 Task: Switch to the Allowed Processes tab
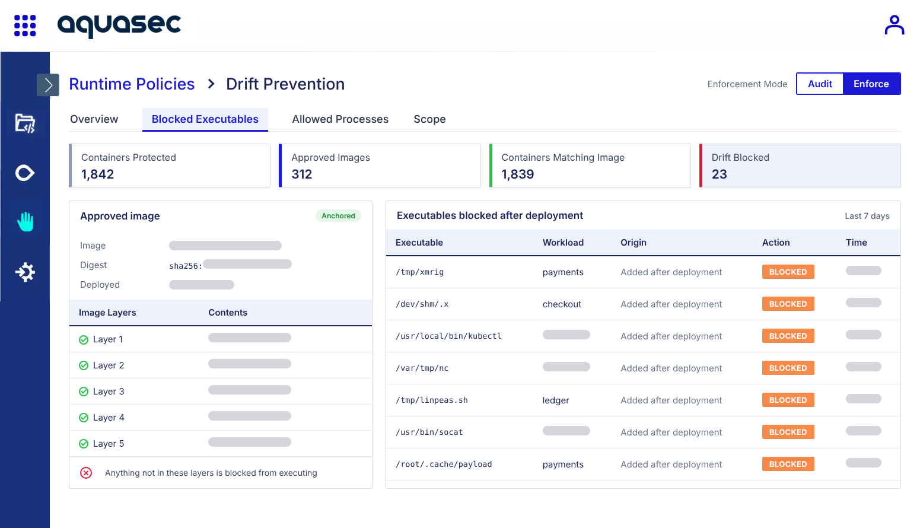click(x=340, y=119)
